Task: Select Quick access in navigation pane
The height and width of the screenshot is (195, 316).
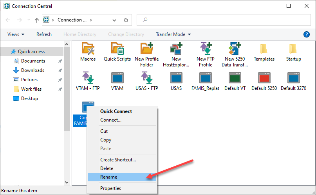Action: click(x=32, y=52)
